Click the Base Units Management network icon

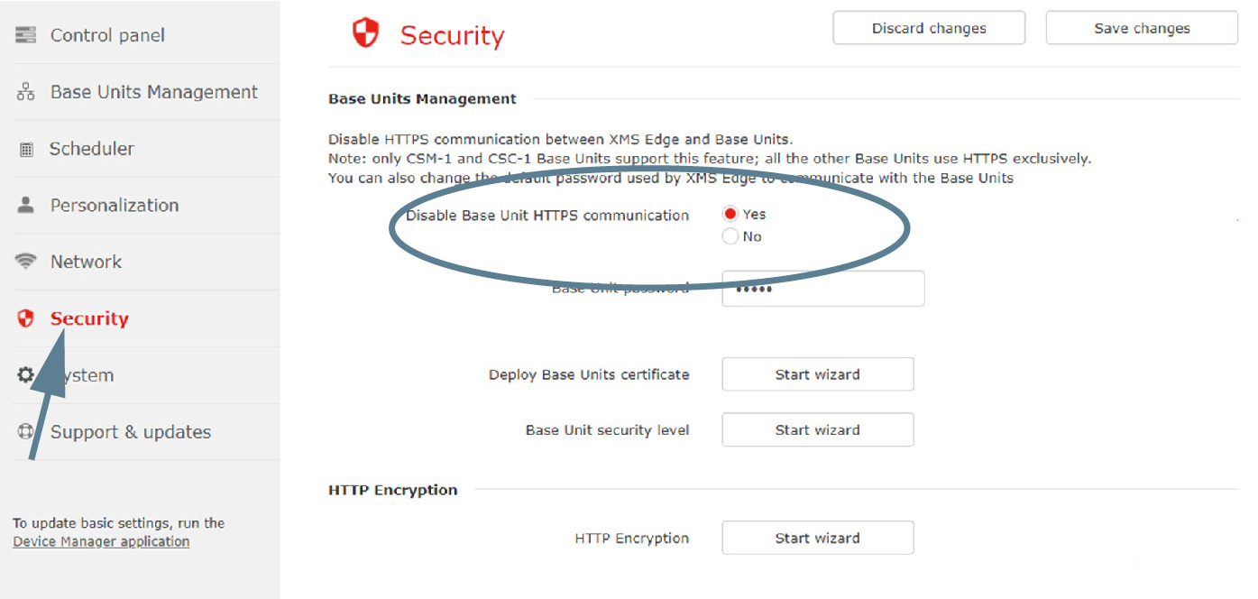pyautogui.click(x=26, y=92)
